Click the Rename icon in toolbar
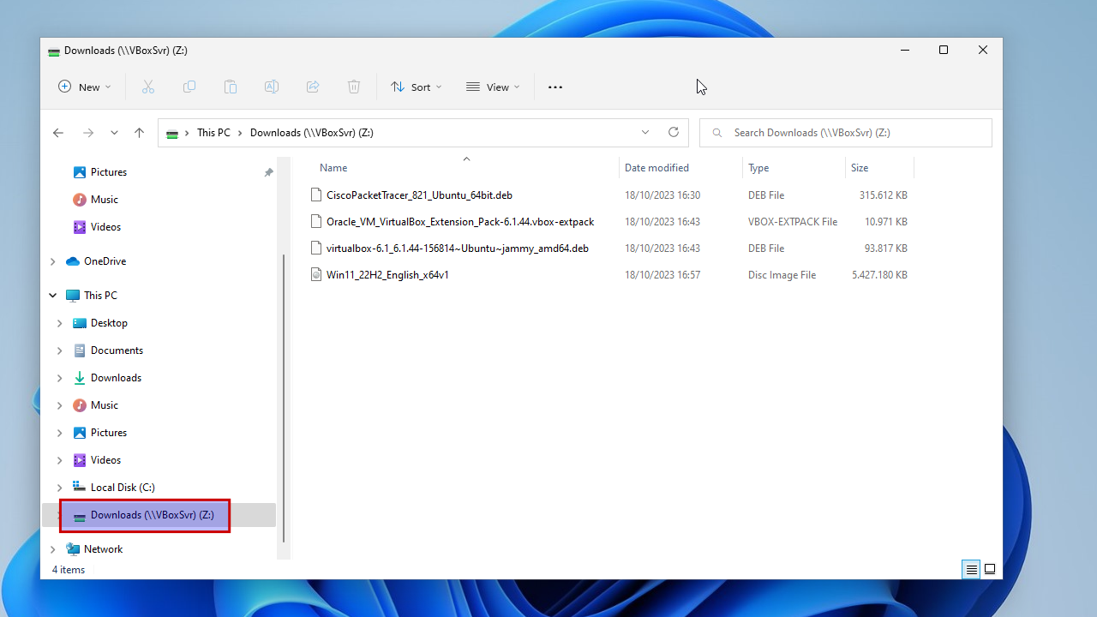 272,87
